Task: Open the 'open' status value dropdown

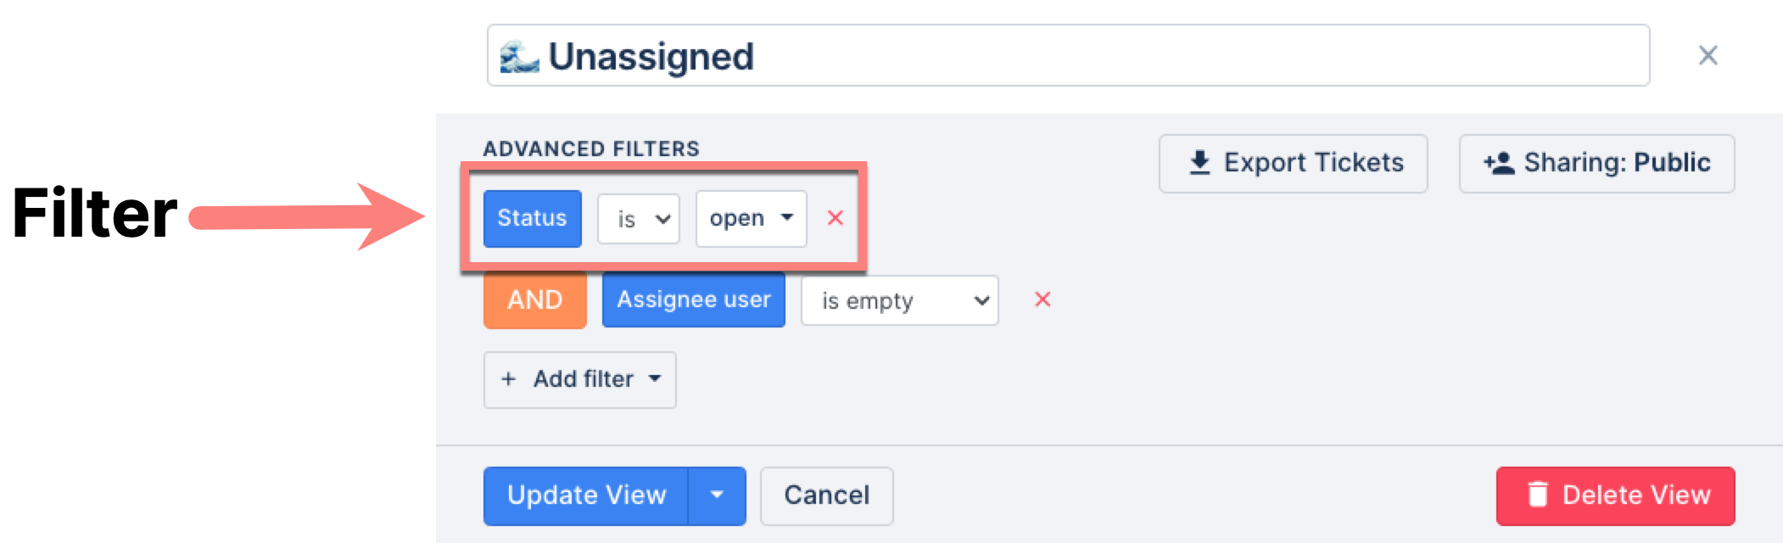Action: click(750, 218)
